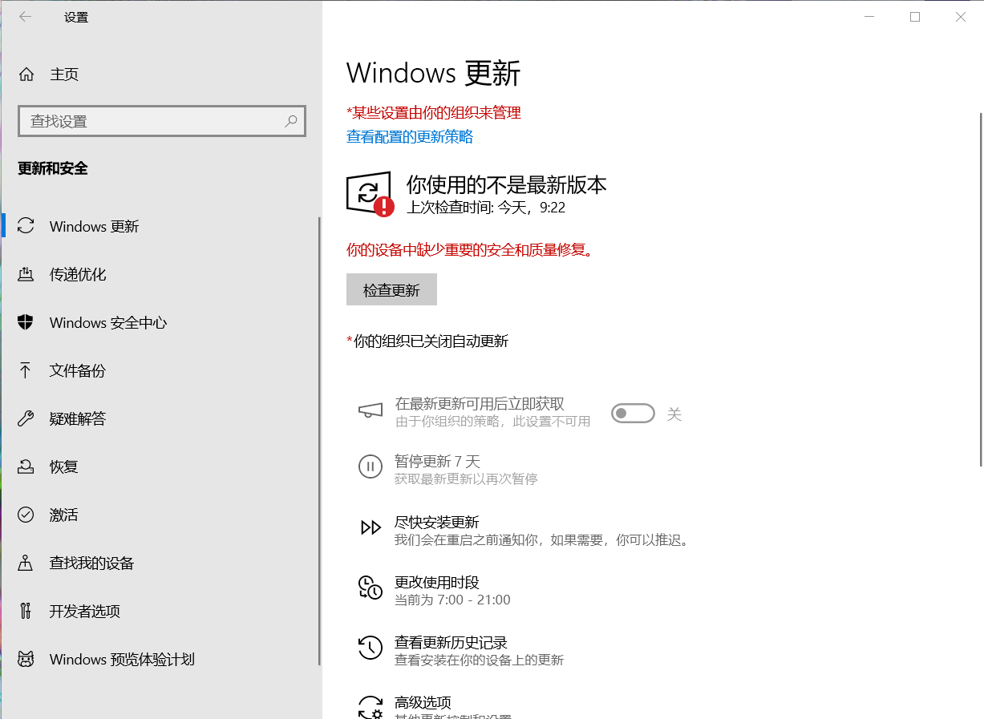Viewport: 984px width, 719px height.
Task: Click the update status icon with red alert
Action: pyautogui.click(x=370, y=193)
